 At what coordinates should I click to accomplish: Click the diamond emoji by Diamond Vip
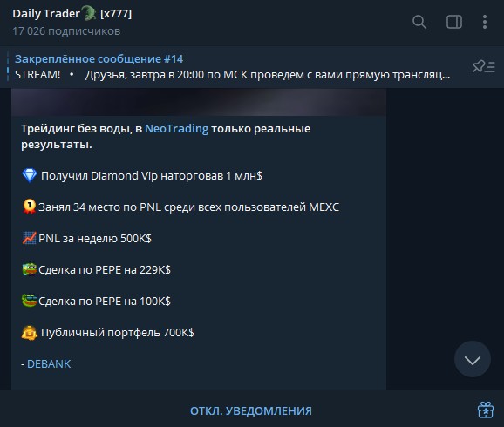point(30,175)
